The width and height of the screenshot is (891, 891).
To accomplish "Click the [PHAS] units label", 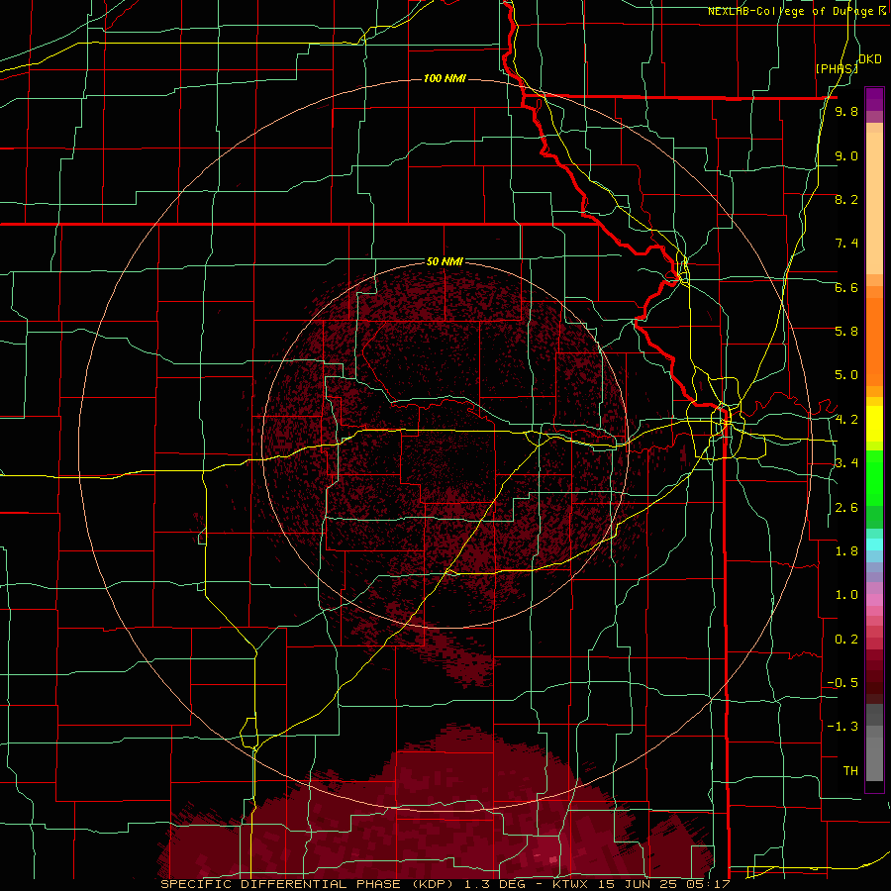I will click(837, 68).
